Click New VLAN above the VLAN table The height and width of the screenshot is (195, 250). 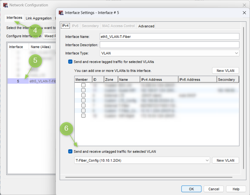tap(225, 71)
